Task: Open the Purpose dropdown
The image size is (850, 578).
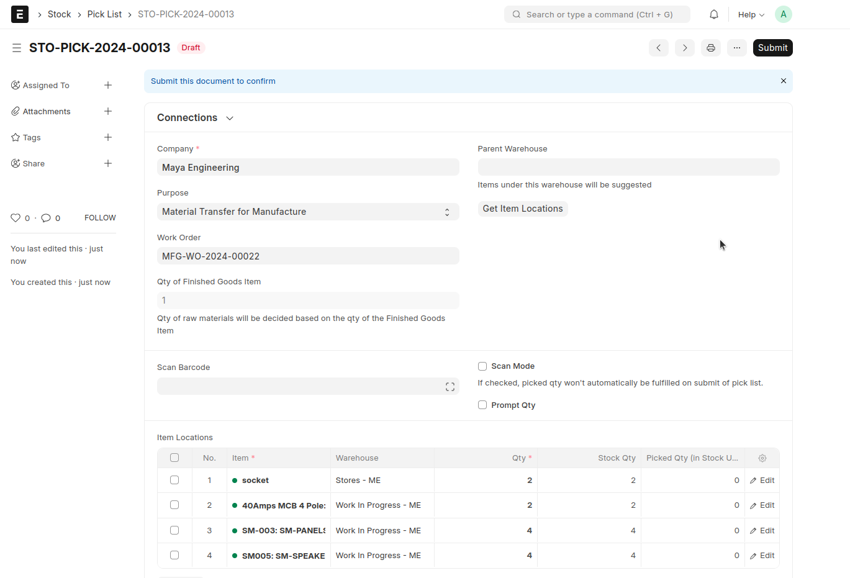Action: pyautogui.click(x=307, y=212)
